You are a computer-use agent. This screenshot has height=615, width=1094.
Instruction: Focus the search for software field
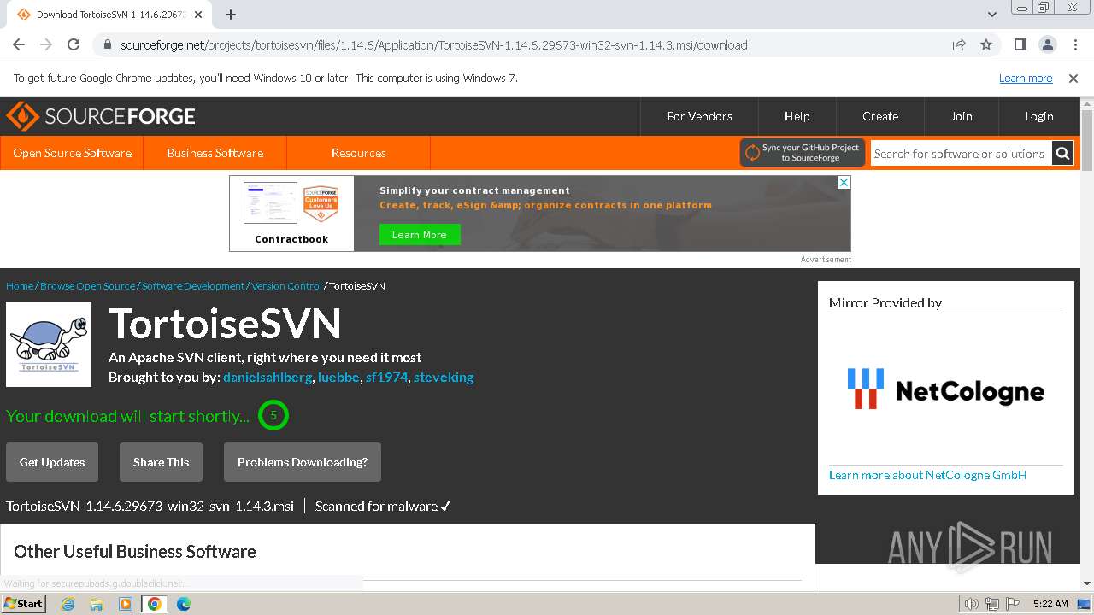(961, 154)
